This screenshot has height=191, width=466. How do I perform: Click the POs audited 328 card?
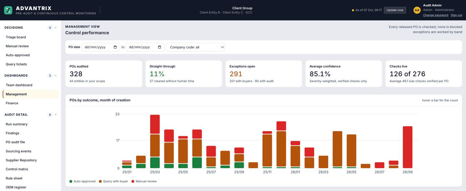pos(104,74)
